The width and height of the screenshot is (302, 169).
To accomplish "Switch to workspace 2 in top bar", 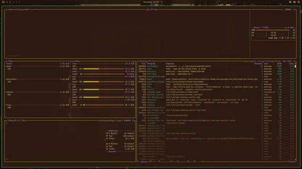I will click(10, 2).
